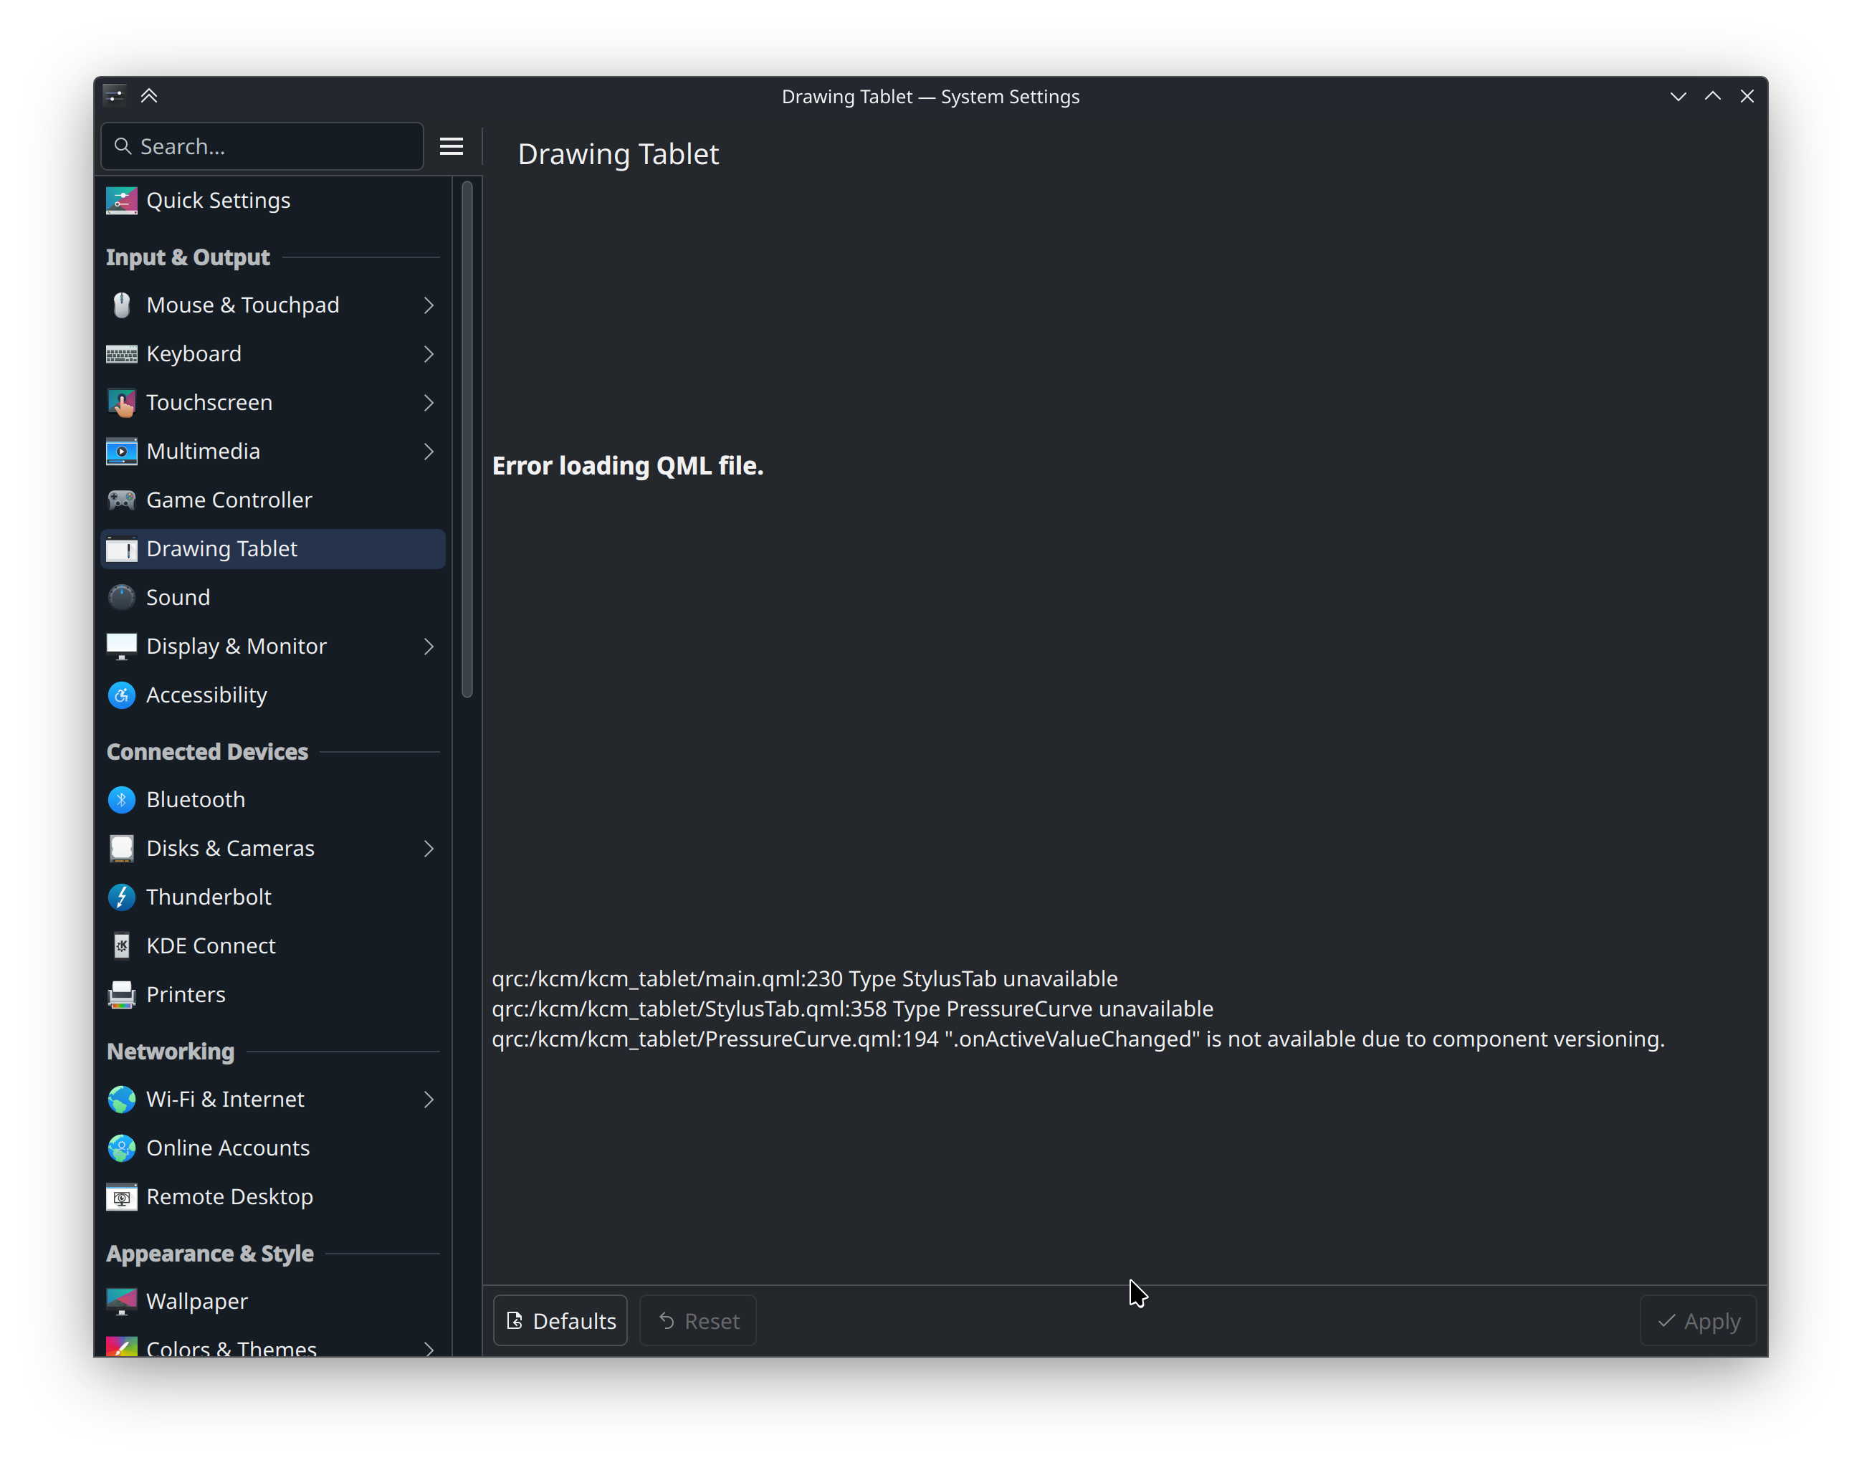Expand the Keyboard submenu arrow
Viewport: 1862px width, 1468px height.
pyautogui.click(x=428, y=354)
